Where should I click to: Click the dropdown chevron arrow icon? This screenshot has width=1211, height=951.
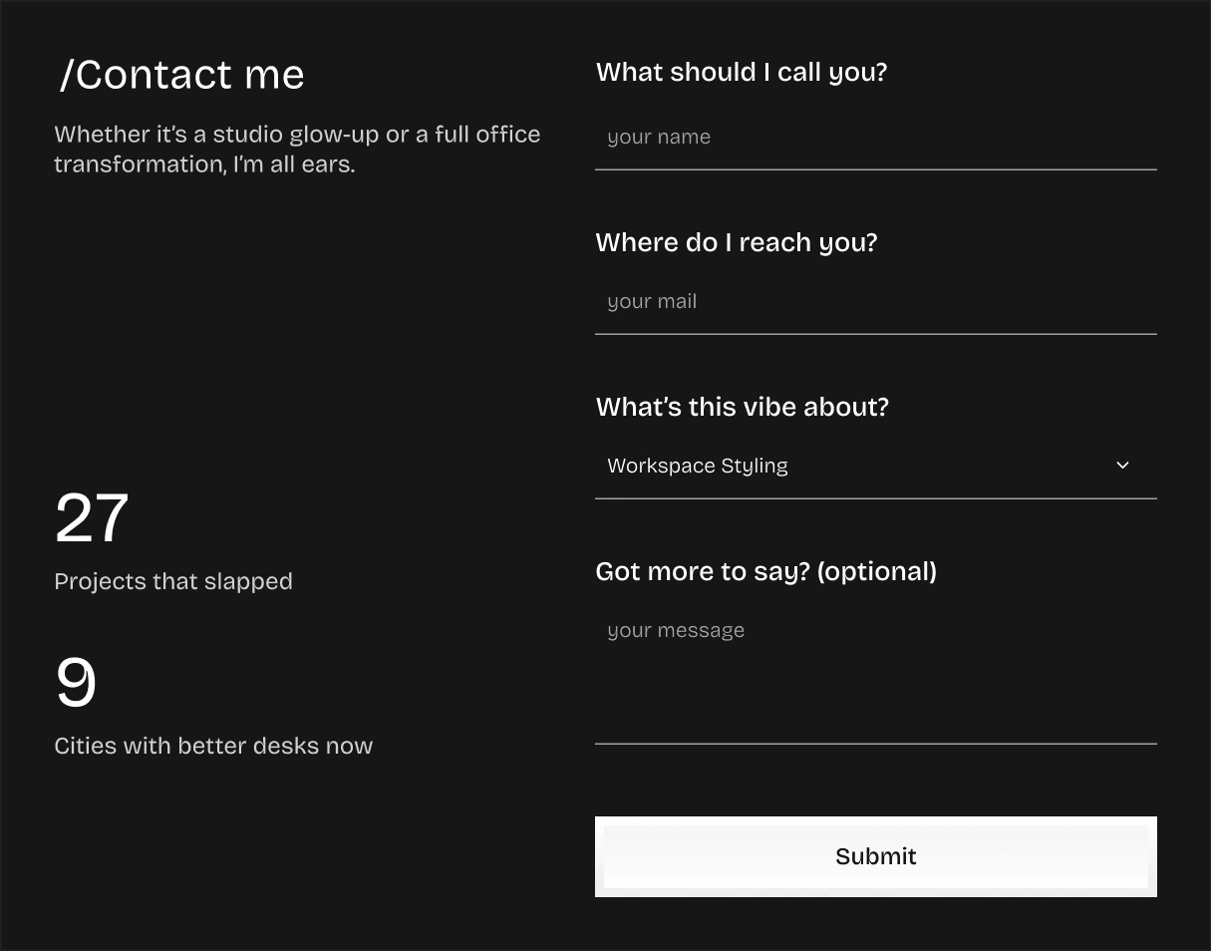tap(1122, 466)
